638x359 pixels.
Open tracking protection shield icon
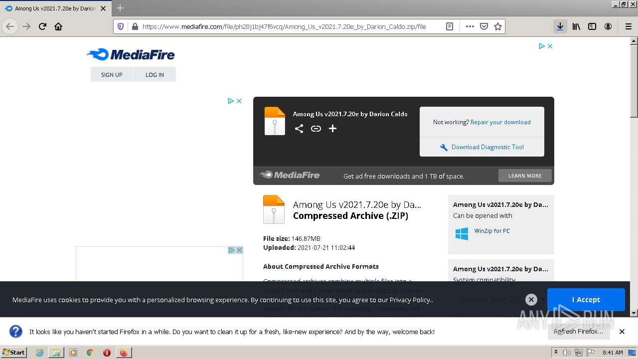[120, 26]
